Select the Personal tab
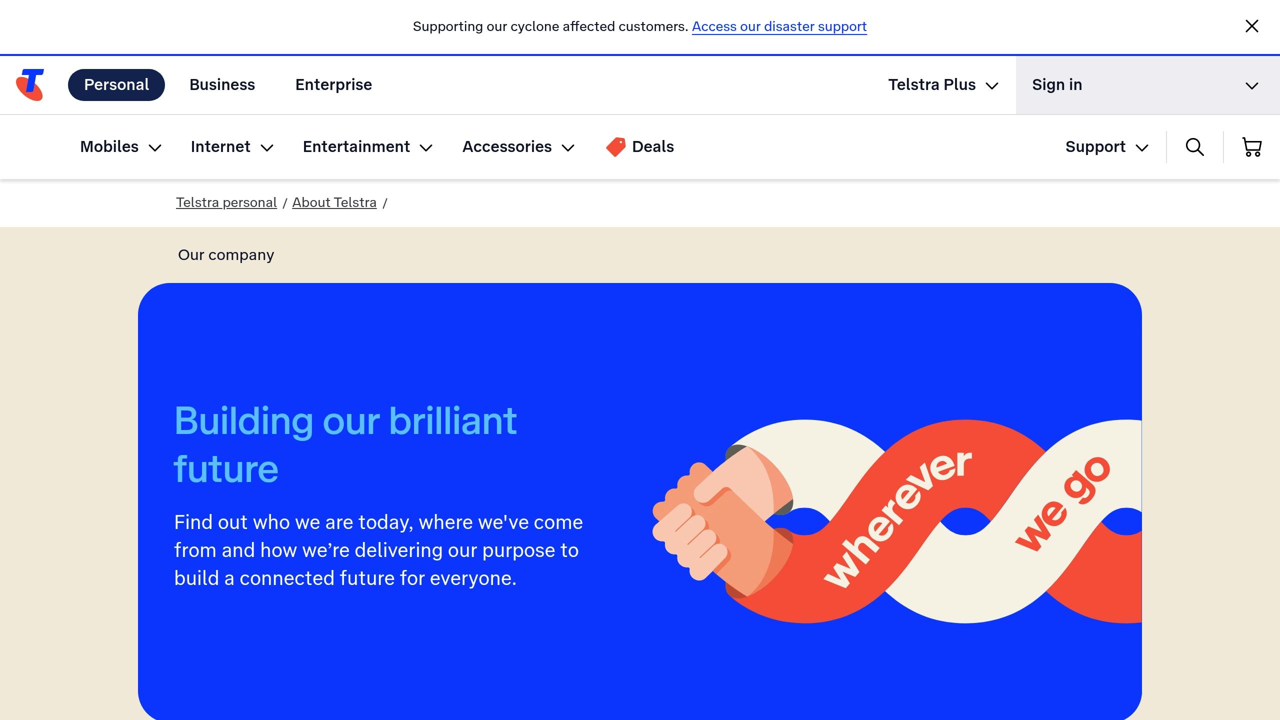1280x720 pixels. pyautogui.click(x=116, y=85)
